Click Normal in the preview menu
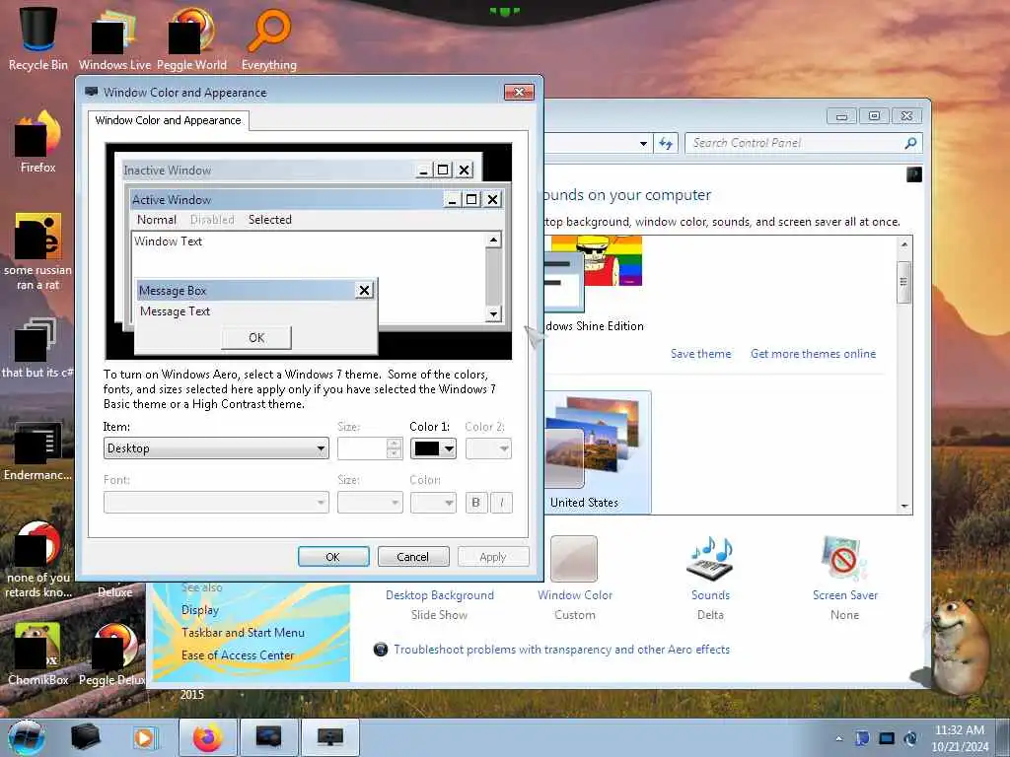Viewport: 1010px width, 757px height. (x=157, y=220)
